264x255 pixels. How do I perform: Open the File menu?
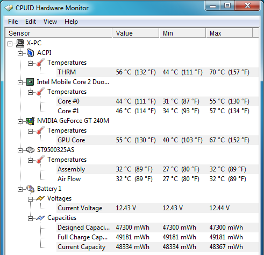point(13,22)
